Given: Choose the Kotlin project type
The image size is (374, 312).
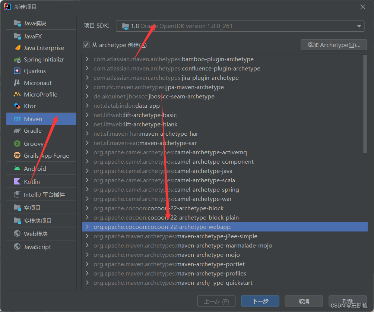Looking at the screenshot, I should click(41, 182).
